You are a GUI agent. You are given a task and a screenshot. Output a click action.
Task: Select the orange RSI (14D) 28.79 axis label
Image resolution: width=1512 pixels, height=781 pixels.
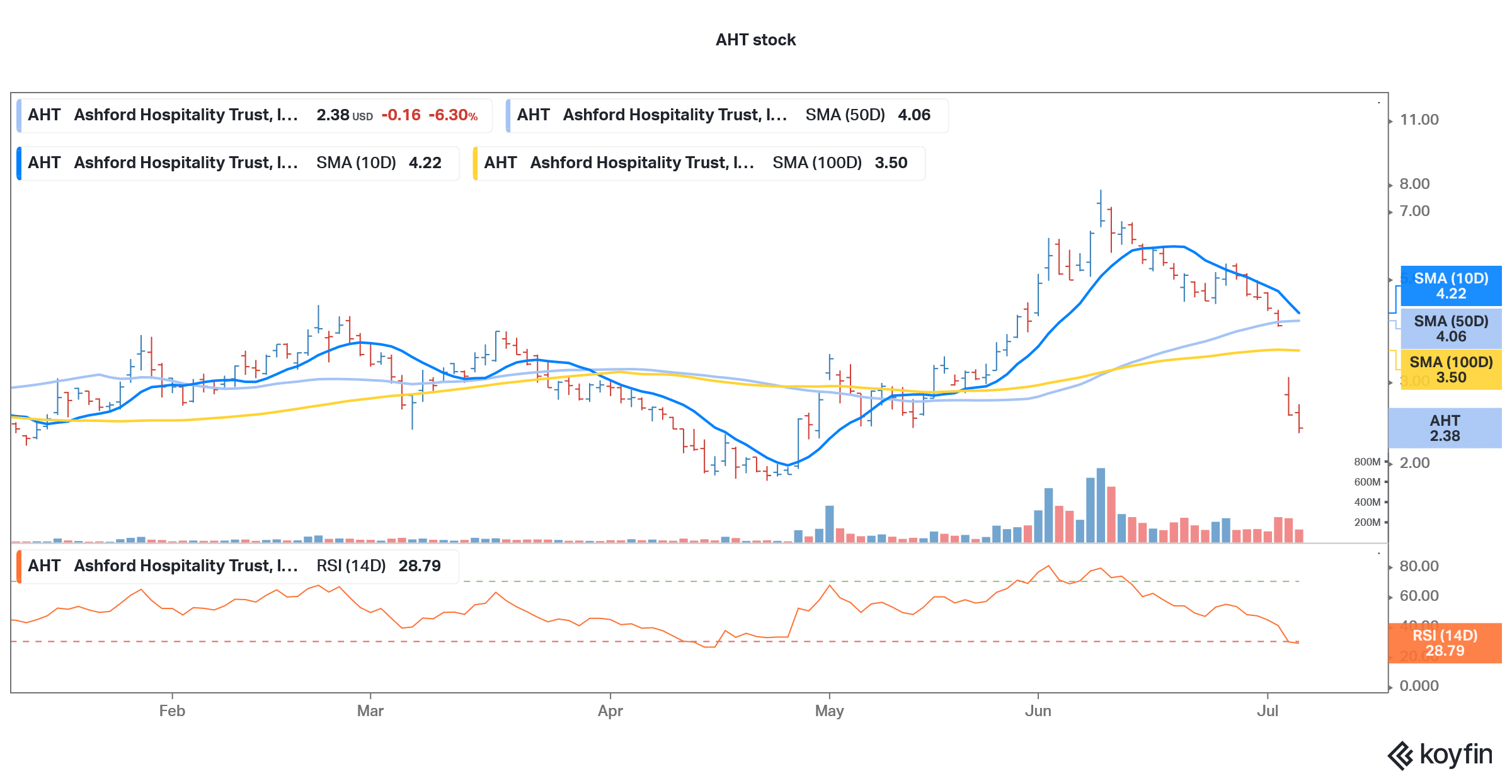tap(1445, 643)
